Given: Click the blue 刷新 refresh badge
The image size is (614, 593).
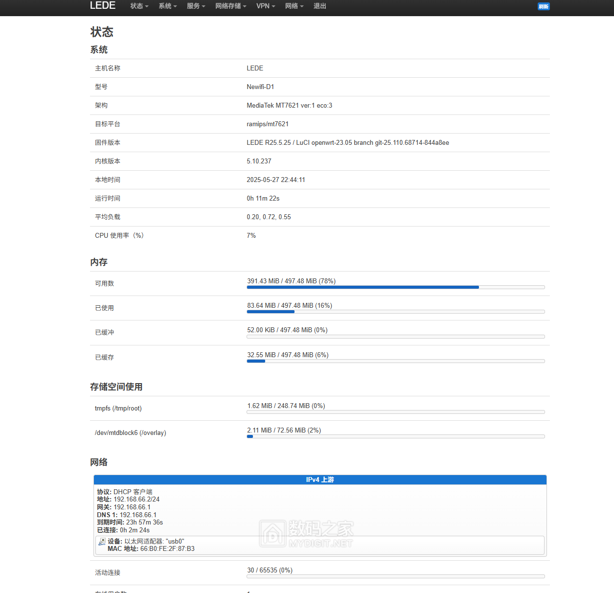Looking at the screenshot, I should tap(544, 6).
